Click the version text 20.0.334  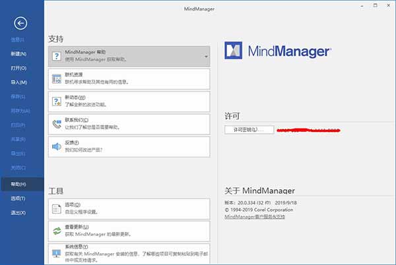246,203
